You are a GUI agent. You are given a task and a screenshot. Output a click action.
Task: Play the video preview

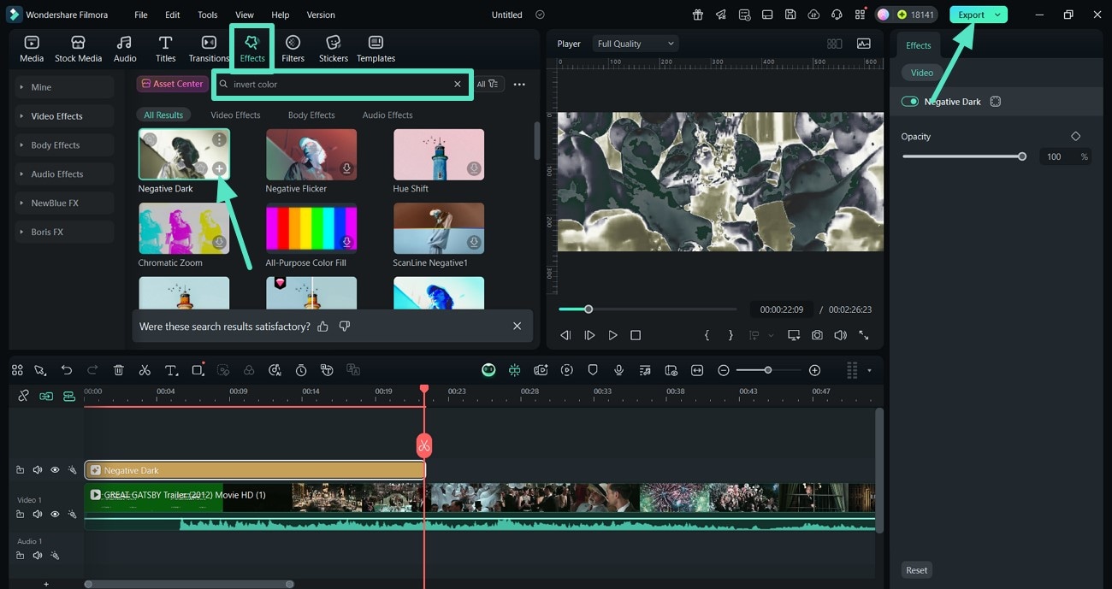tap(612, 335)
